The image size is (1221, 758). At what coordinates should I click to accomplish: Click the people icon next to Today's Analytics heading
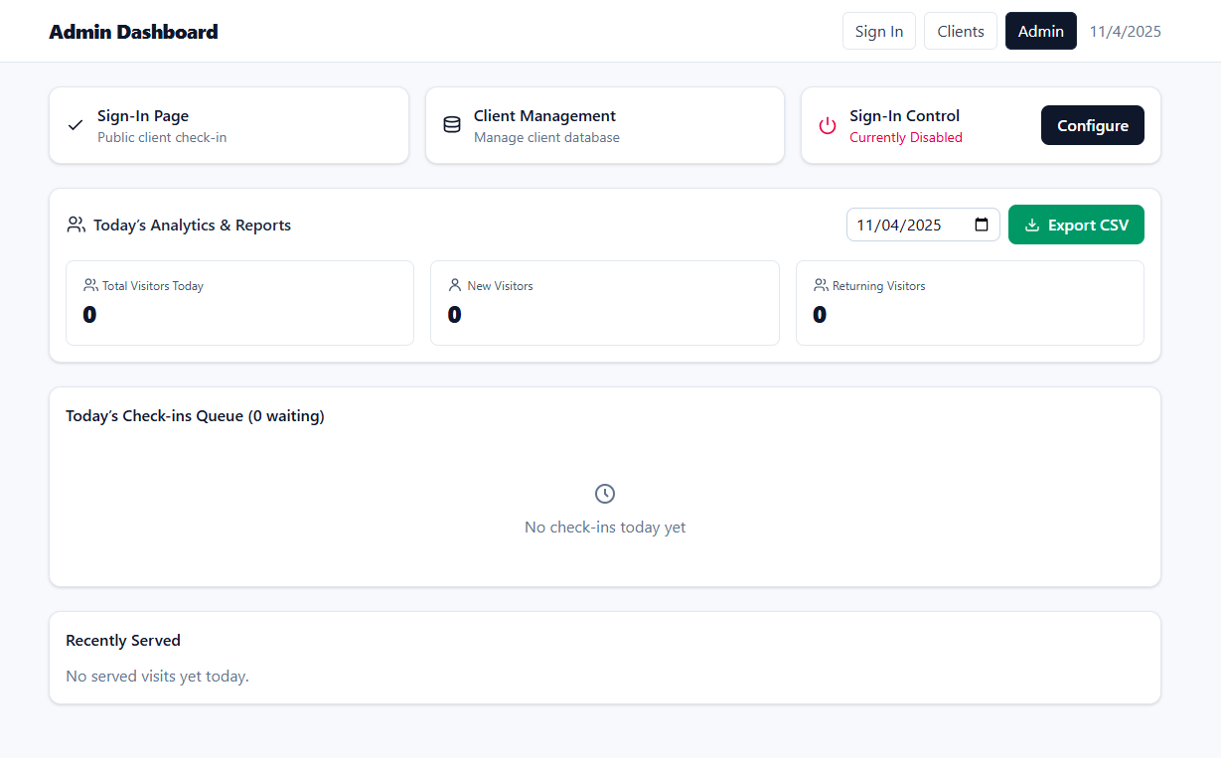[x=76, y=225]
